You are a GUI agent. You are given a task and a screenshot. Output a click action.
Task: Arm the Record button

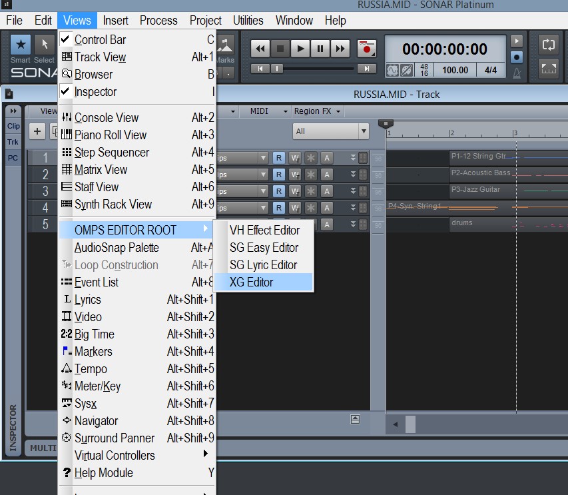[x=367, y=49]
